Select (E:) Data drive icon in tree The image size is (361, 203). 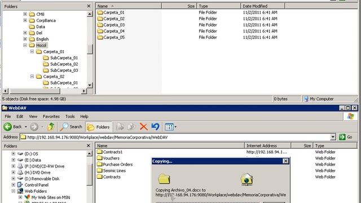[x=20, y=160]
